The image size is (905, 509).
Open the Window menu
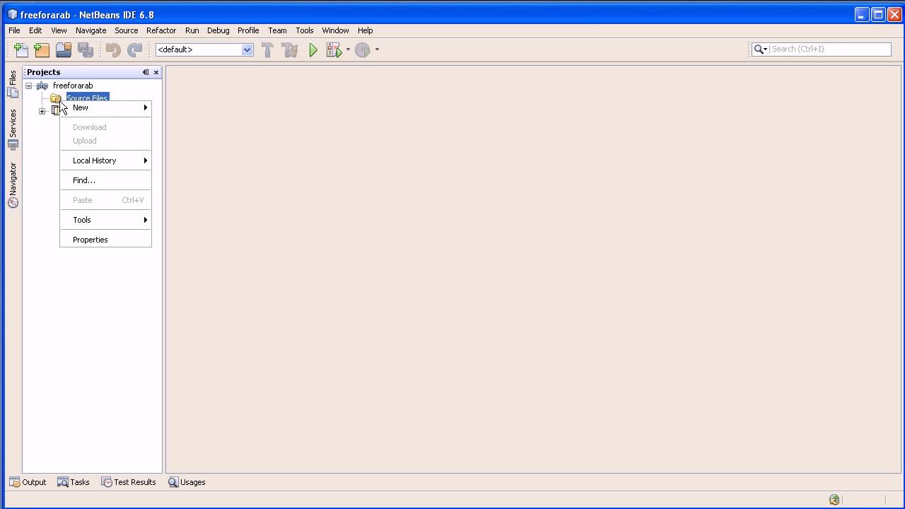(335, 30)
